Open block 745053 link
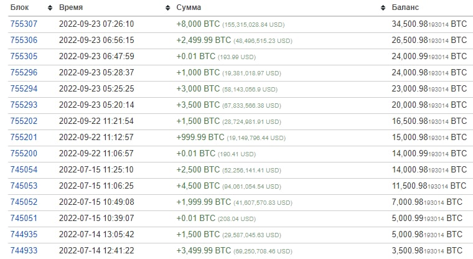The width and height of the screenshot is (473, 259). [x=24, y=186]
